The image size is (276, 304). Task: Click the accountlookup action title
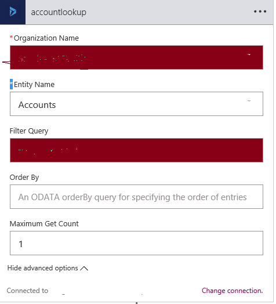tap(59, 12)
